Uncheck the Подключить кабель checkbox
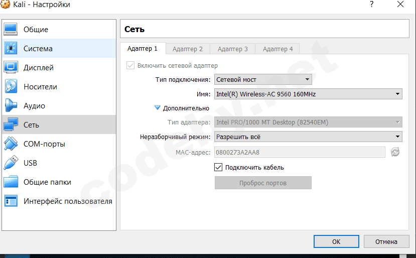The width and height of the screenshot is (416, 258). [218, 167]
